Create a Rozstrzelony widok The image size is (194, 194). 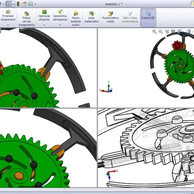[111, 17]
